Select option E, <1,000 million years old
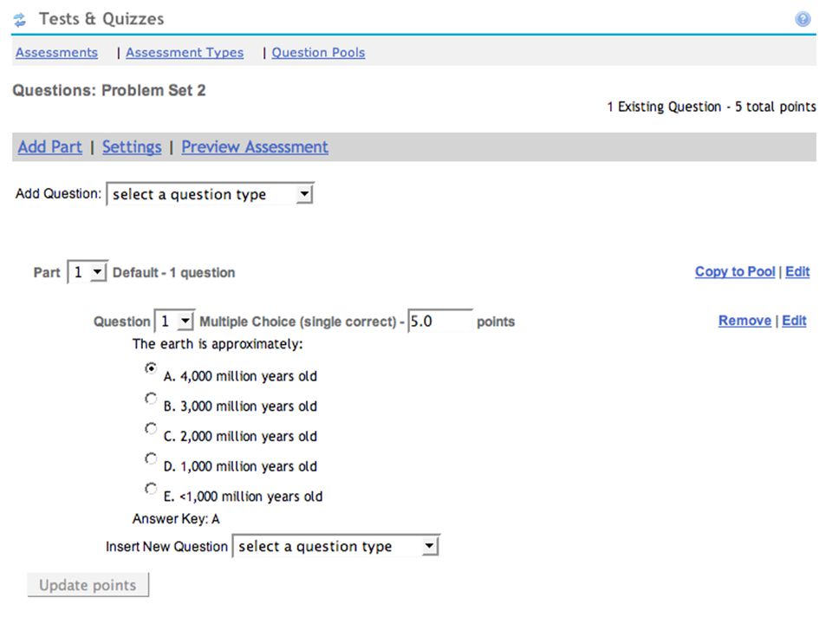832x624 pixels. tap(151, 488)
